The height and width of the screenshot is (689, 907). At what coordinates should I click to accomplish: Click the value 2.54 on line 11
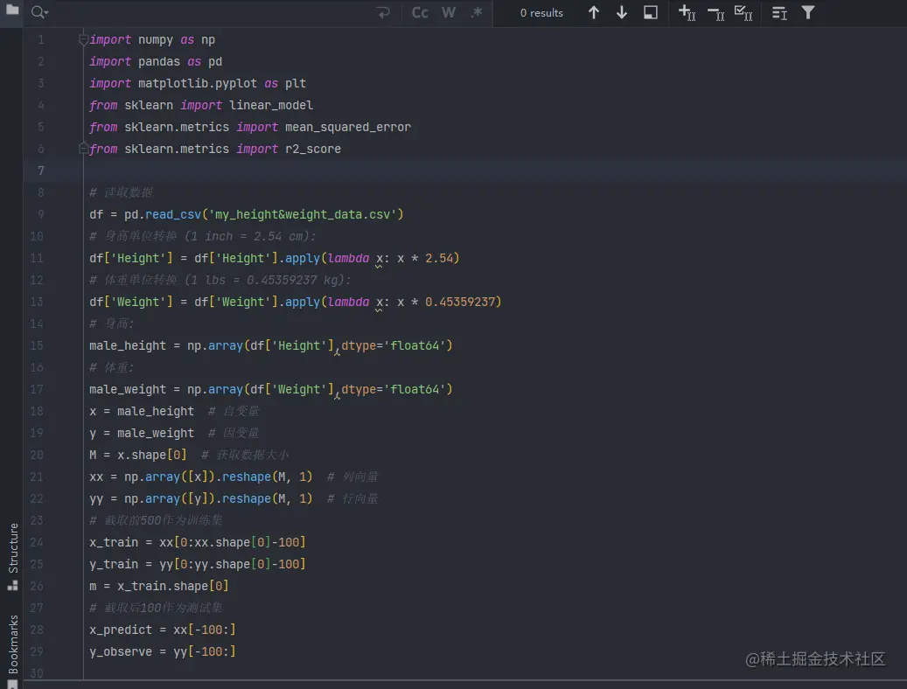pos(438,258)
